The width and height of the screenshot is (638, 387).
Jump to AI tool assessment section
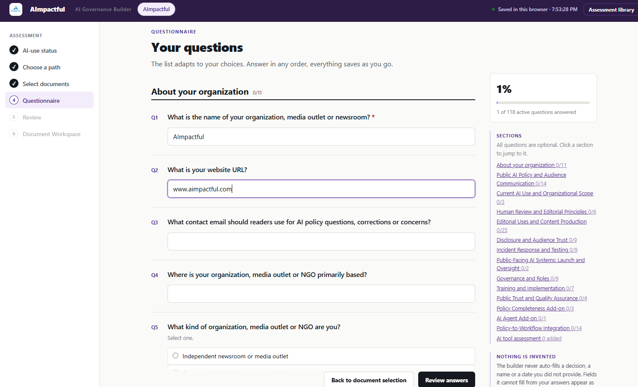tap(529, 339)
